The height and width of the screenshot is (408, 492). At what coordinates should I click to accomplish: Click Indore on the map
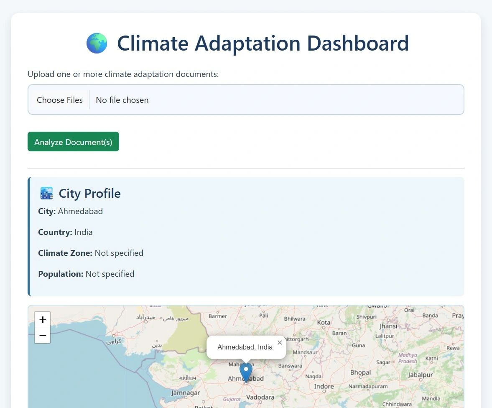(324, 386)
